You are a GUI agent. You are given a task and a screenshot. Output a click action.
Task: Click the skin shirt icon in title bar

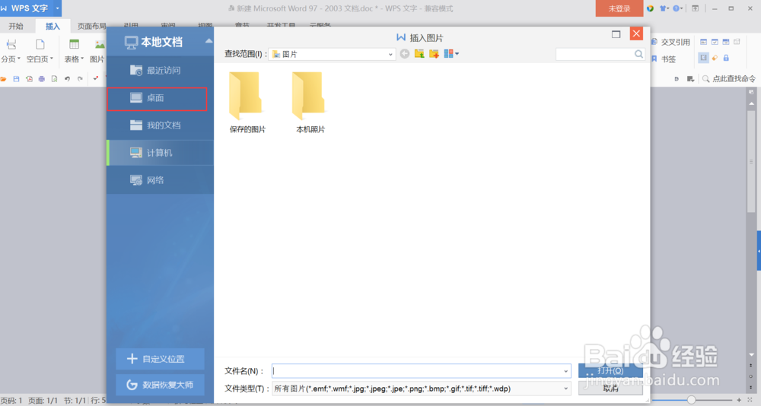click(664, 8)
